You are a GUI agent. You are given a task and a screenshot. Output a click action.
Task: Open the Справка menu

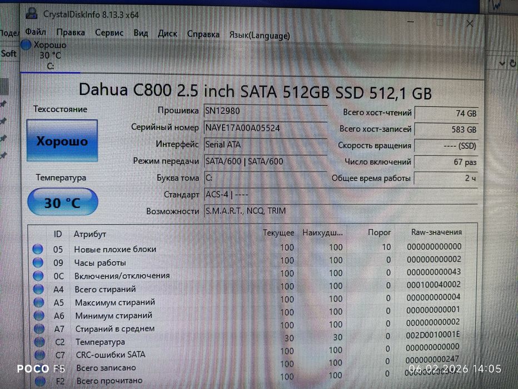203,34
